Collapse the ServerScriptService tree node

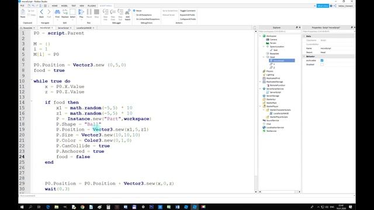[x=260, y=89]
